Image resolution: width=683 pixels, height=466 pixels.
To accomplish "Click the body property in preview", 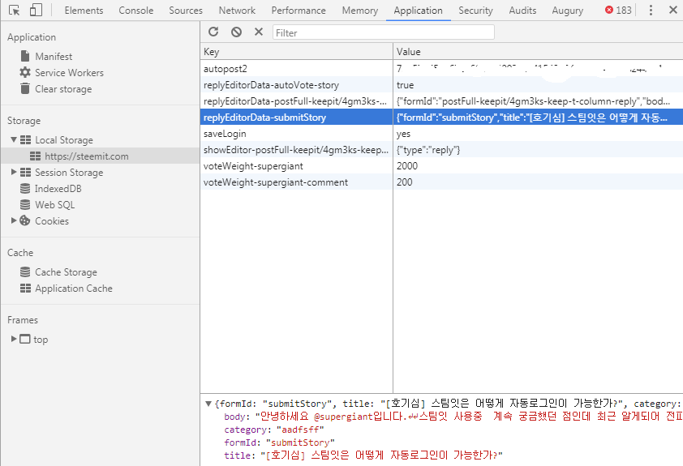I will (x=453, y=417).
